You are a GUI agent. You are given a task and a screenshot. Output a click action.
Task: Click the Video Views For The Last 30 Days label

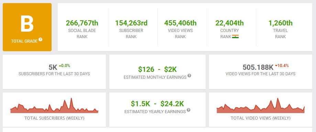tap(261, 74)
